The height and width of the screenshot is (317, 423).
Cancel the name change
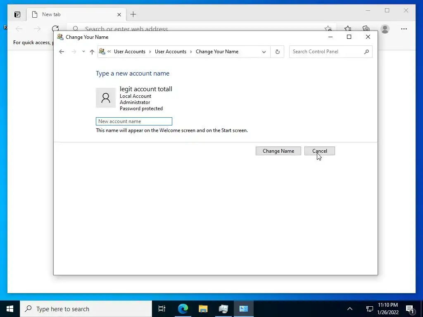tap(320, 151)
